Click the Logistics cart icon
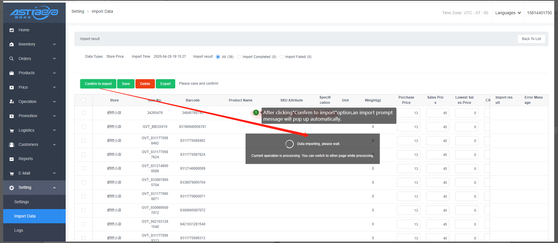Screen dimensions: 558x243 coord(12,130)
